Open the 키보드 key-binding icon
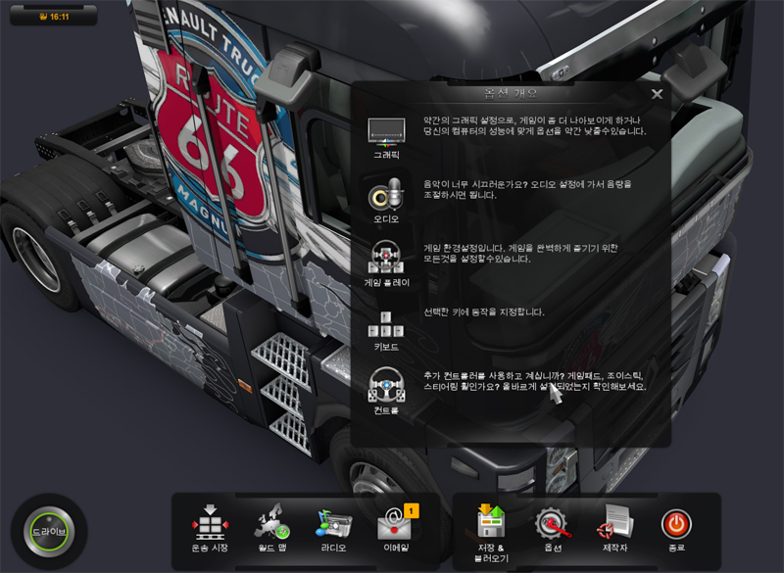 click(386, 323)
